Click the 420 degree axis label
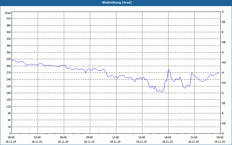This screenshot has width=232, height=145. pyautogui.click(x=9, y=39)
